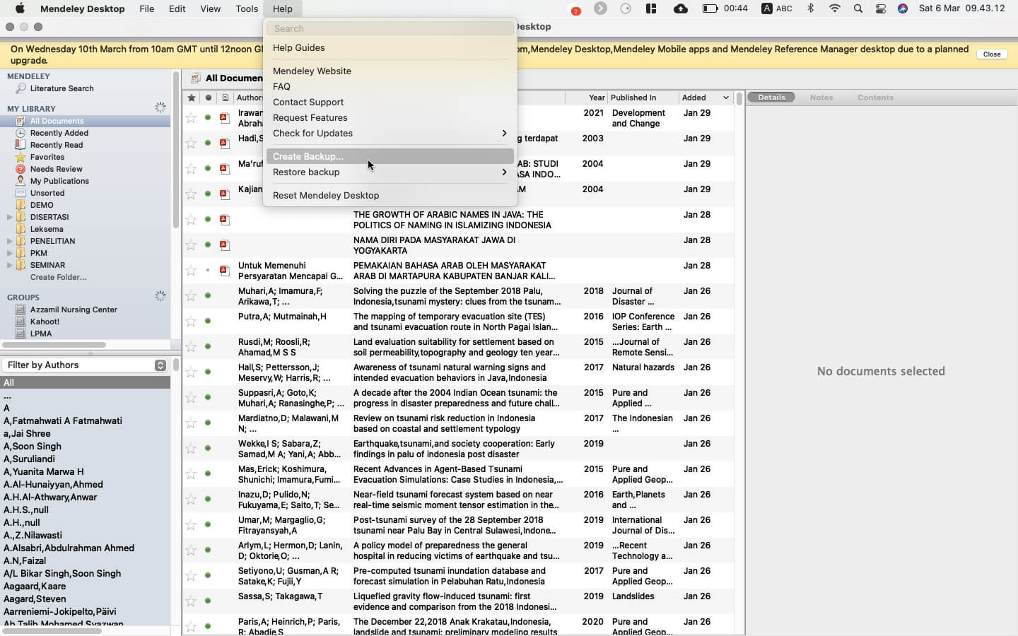Viewport: 1018px width, 636px height.
Task: Sort by attachment document column header
Action: tap(225, 98)
